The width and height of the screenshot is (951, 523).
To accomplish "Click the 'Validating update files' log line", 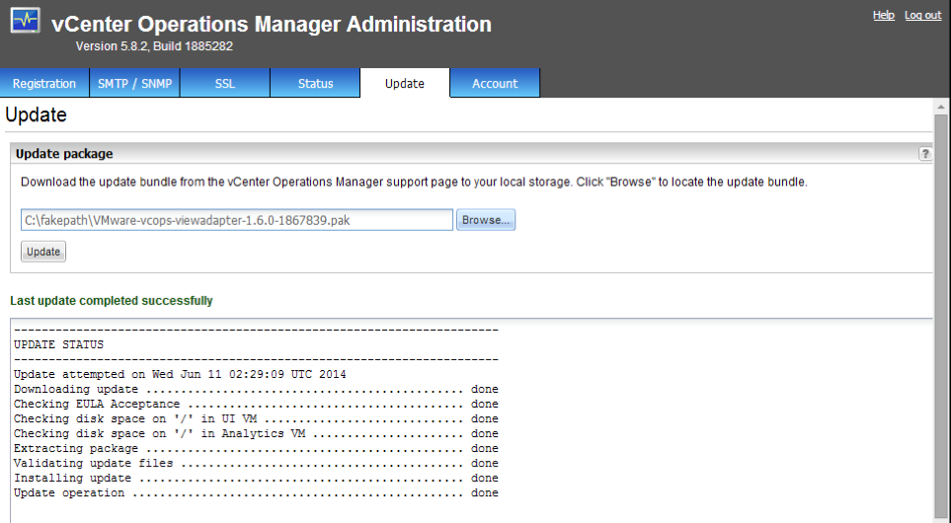I will 256,463.
